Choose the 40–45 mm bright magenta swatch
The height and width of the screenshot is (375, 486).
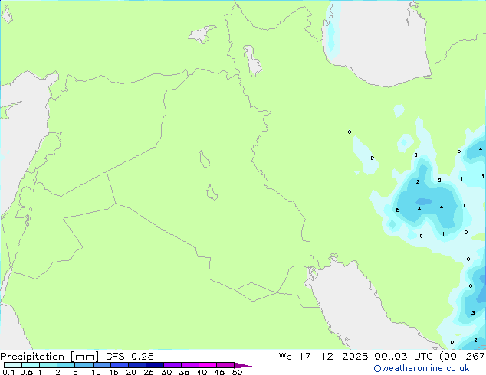coord(208,365)
